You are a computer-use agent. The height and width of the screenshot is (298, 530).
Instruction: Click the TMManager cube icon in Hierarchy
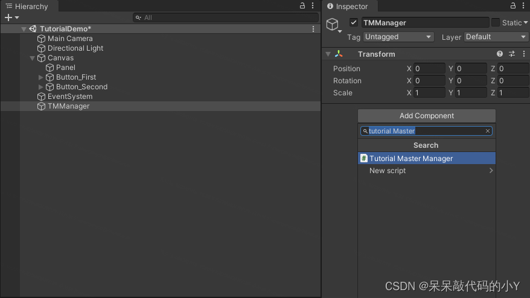pos(41,106)
